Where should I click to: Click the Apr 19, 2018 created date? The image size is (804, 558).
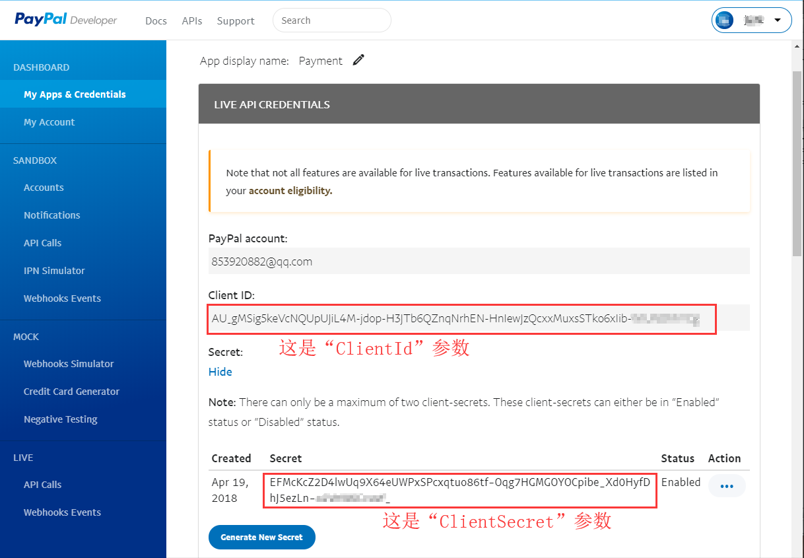click(x=230, y=490)
